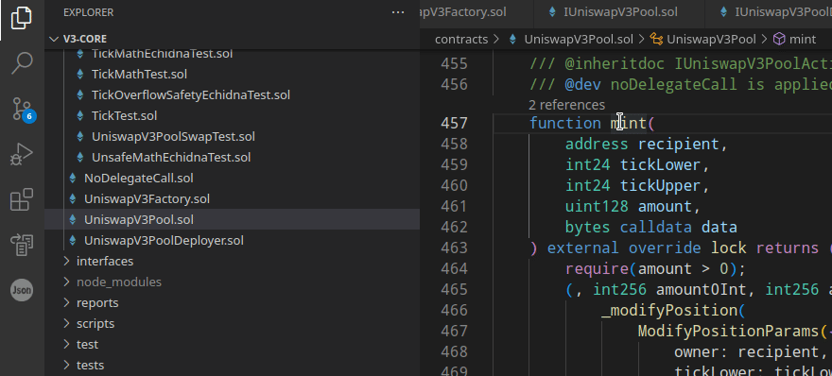Viewport: 832px width, 376px height.
Task: Open NoDelegateCall.sol file
Action: 138,178
